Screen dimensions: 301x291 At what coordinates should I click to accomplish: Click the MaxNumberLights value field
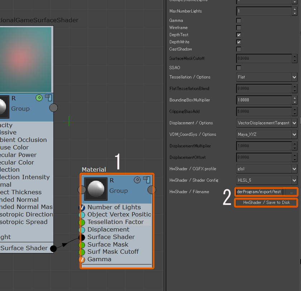tap(264, 11)
